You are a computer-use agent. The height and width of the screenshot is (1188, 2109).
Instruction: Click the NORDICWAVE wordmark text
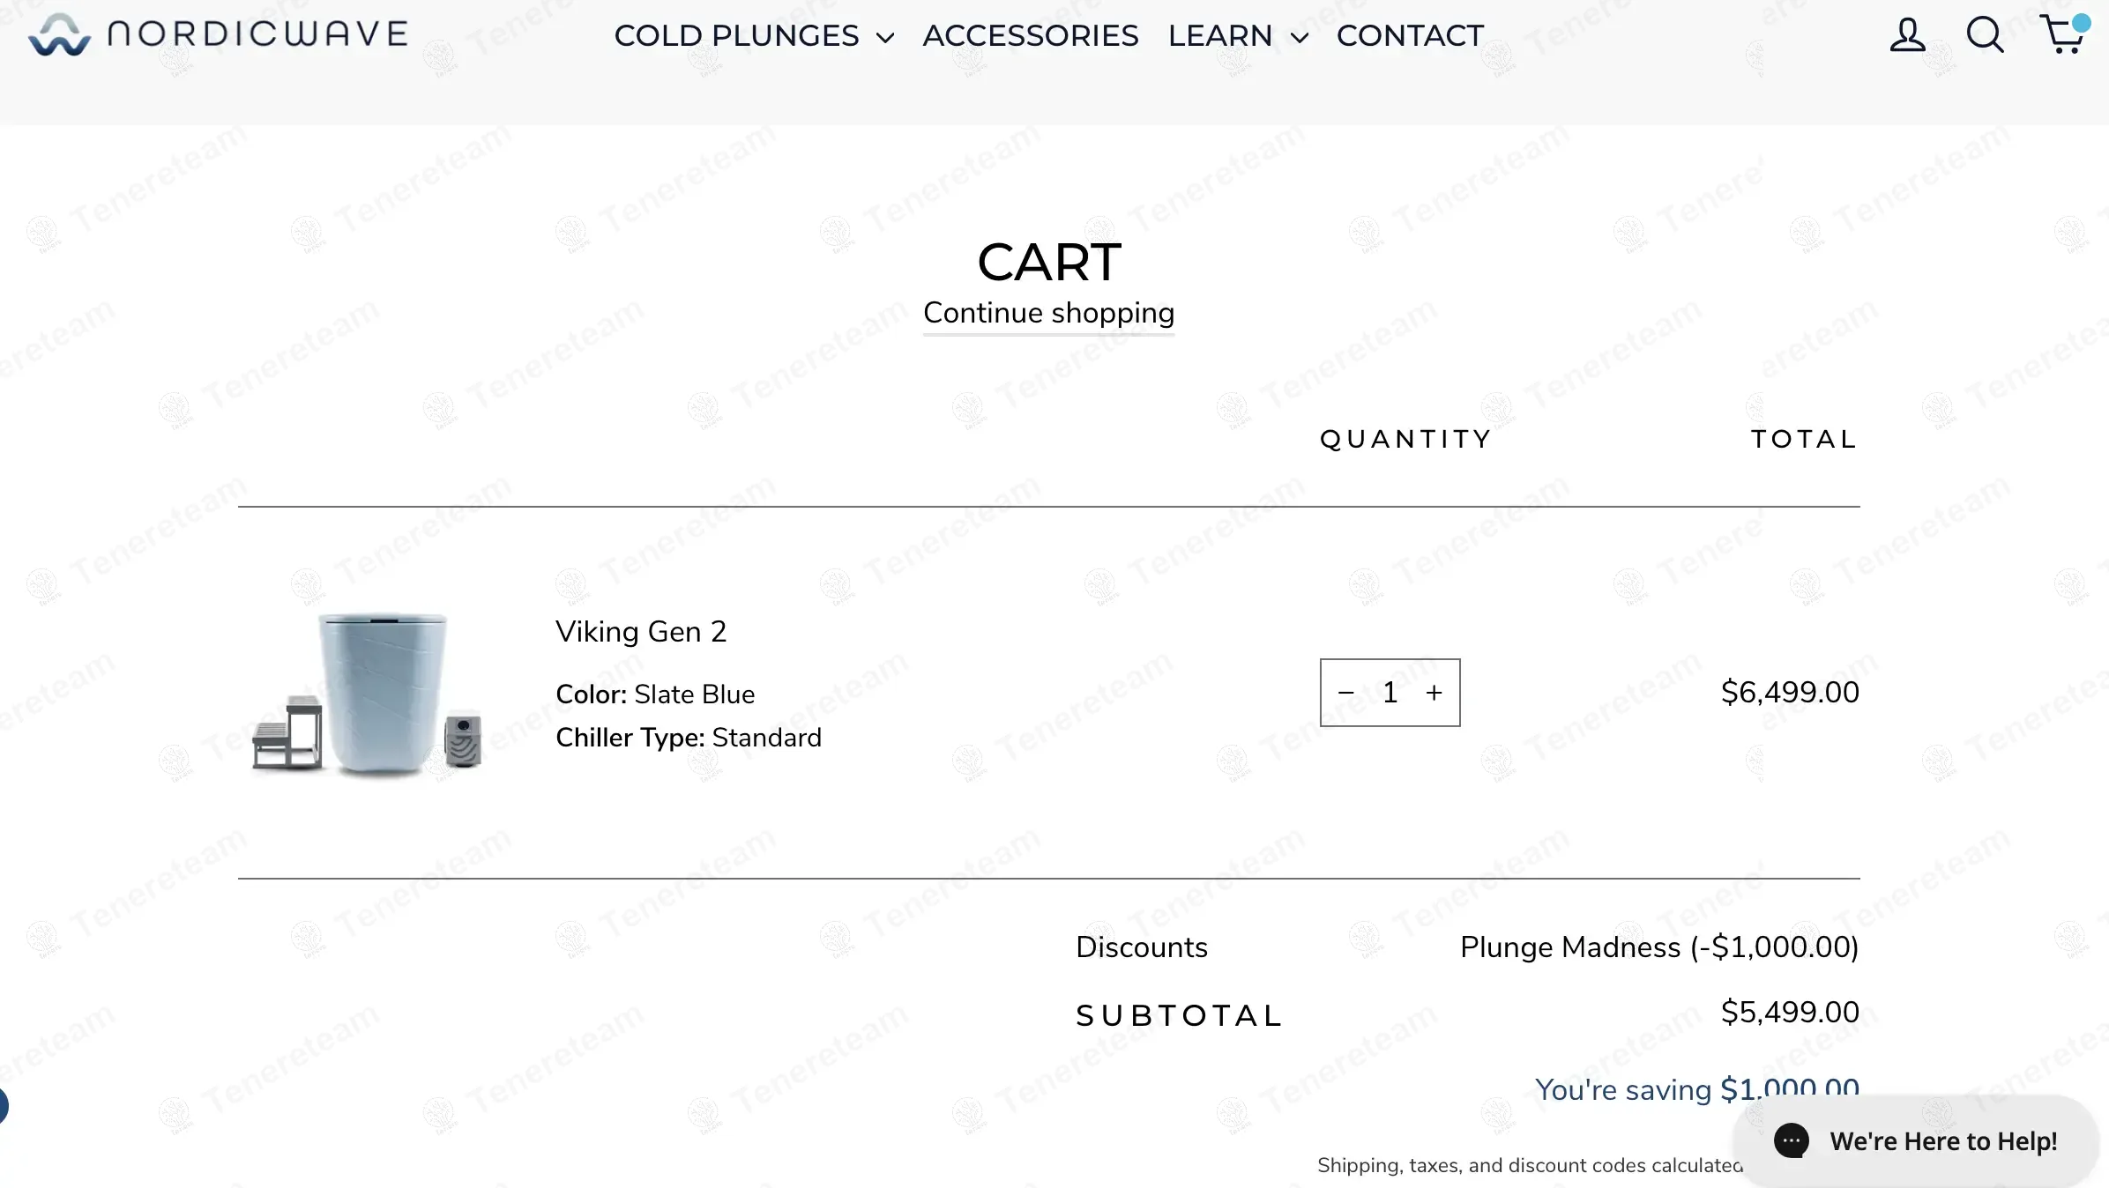257,33
